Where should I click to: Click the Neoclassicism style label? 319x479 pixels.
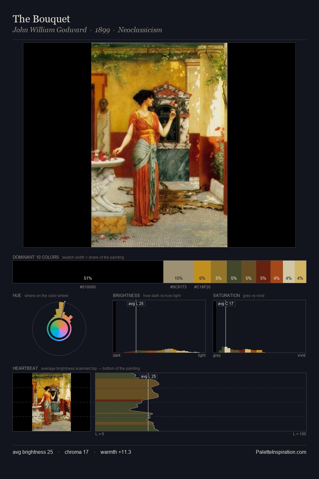point(140,30)
